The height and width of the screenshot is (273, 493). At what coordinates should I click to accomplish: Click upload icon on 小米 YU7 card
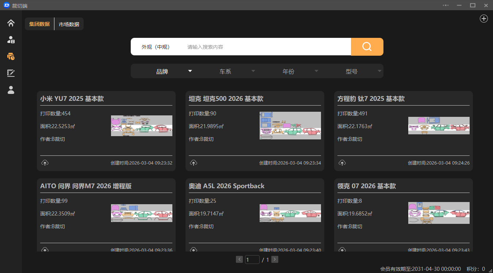[x=45, y=163]
